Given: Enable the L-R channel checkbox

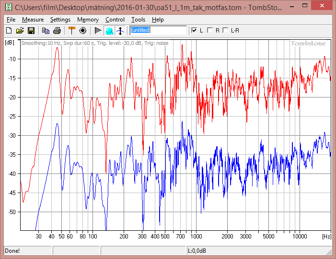Looking at the screenshot, I should [x=225, y=31].
